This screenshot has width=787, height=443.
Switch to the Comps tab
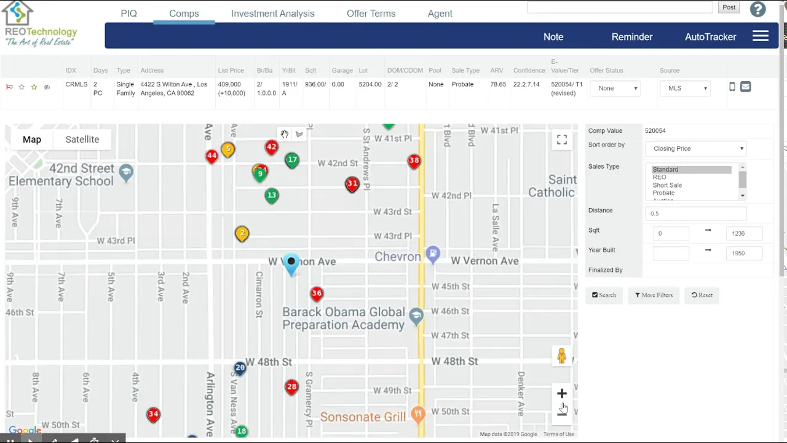[184, 14]
